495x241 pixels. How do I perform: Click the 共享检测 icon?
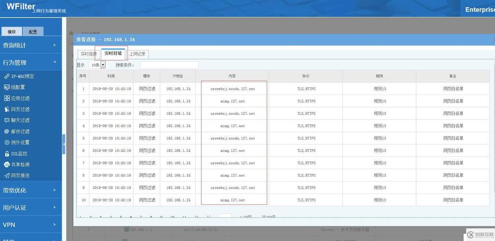[7, 165]
